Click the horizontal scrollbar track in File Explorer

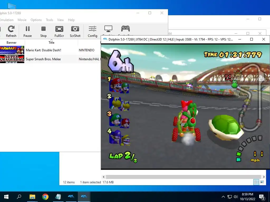(184, 177)
